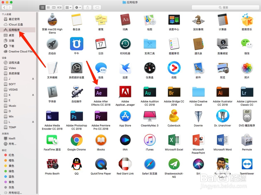The width and height of the screenshot is (261, 195).
Task: Open Adobe Audition CC 2018 folder
Action: (150, 92)
